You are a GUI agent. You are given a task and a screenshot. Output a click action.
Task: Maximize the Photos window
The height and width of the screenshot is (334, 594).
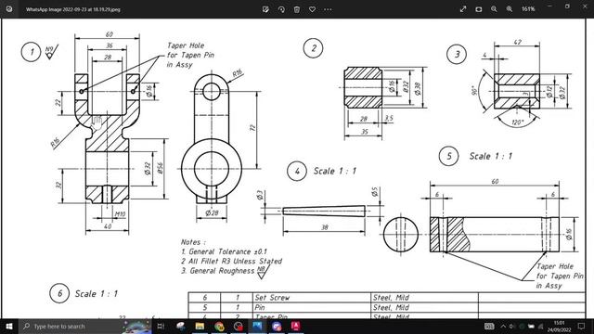[x=567, y=6]
